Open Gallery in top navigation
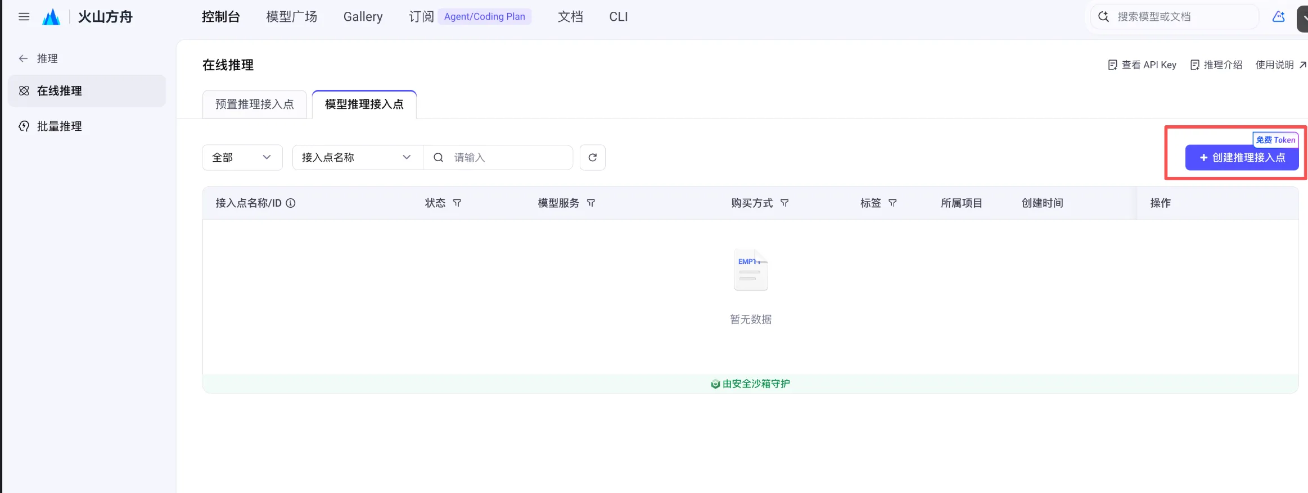 (363, 17)
